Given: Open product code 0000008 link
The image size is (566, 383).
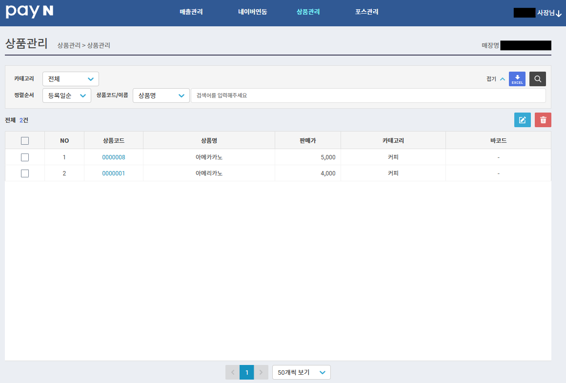Looking at the screenshot, I should tap(114, 157).
